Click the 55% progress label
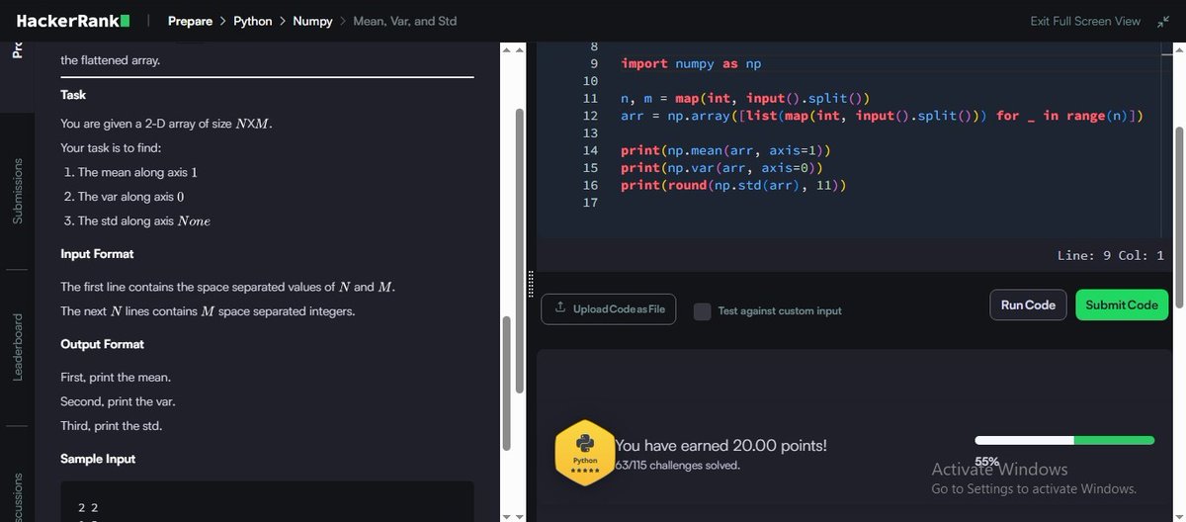 (986, 461)
